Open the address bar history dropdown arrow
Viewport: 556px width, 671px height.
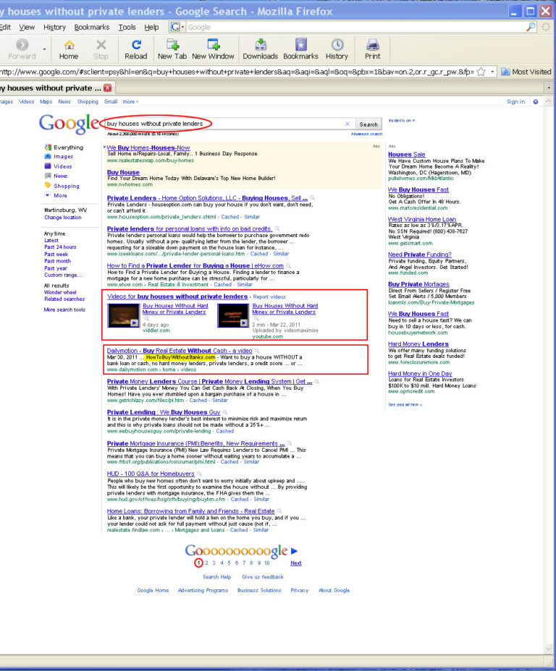[492, 72]
